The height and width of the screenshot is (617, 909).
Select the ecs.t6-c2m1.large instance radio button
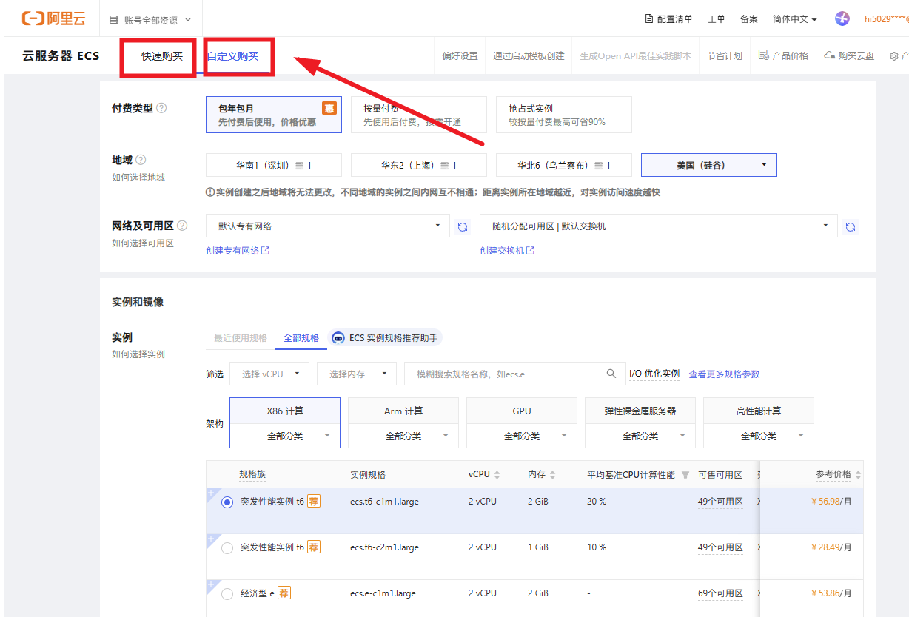click(x=227, y=548)
